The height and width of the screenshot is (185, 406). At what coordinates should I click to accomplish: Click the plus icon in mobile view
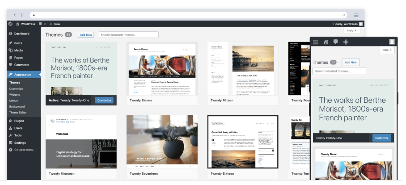point(346,42)
